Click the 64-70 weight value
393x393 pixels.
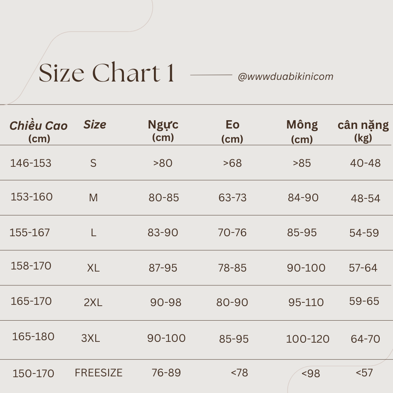point(365,339)
